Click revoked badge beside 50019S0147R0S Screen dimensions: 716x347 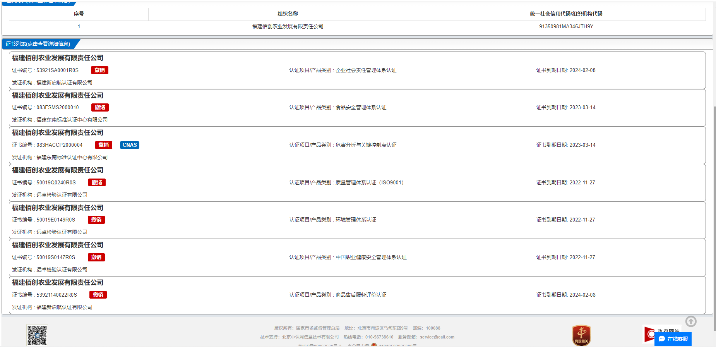(96, 257)
